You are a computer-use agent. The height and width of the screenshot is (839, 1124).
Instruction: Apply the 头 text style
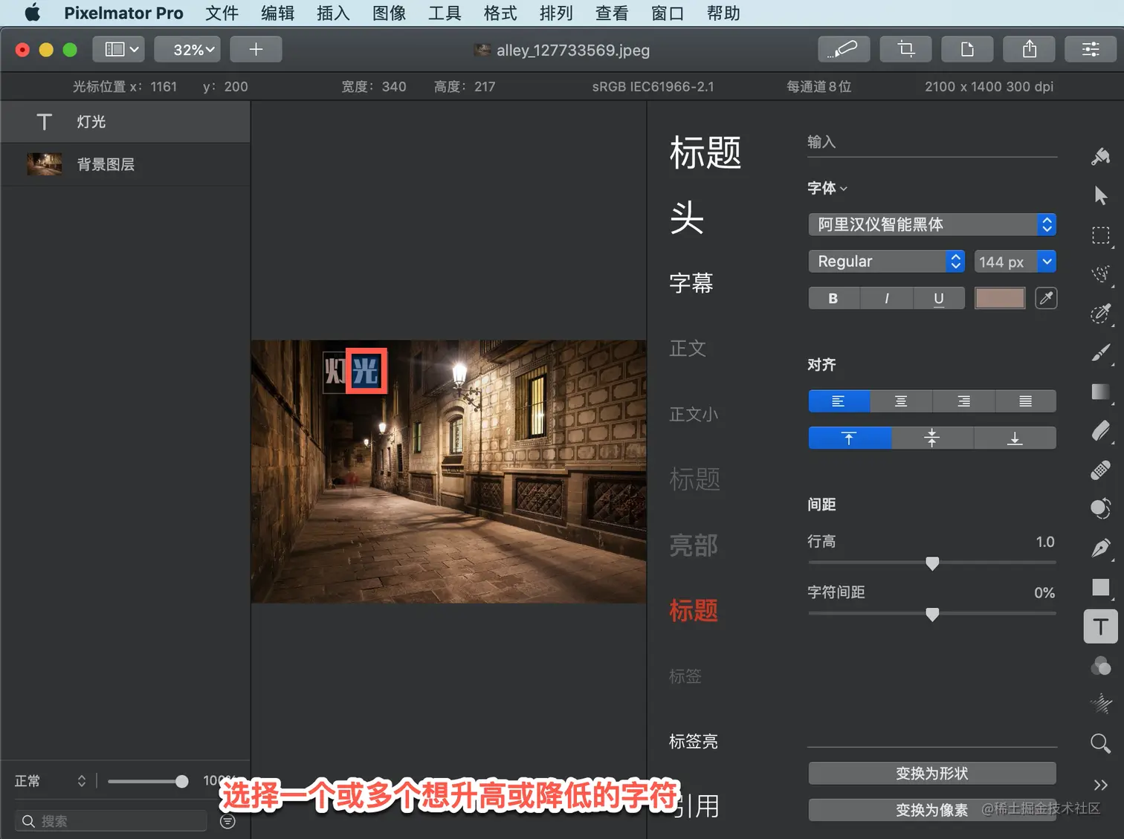[x=687, y=218]
